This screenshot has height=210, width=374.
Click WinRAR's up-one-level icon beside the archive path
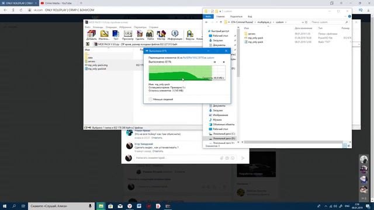88,44
